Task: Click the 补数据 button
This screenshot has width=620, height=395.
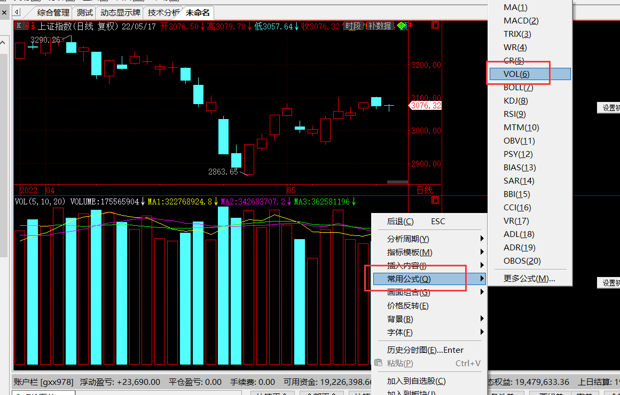Action: pyautogui.click(x=380, y=26)
